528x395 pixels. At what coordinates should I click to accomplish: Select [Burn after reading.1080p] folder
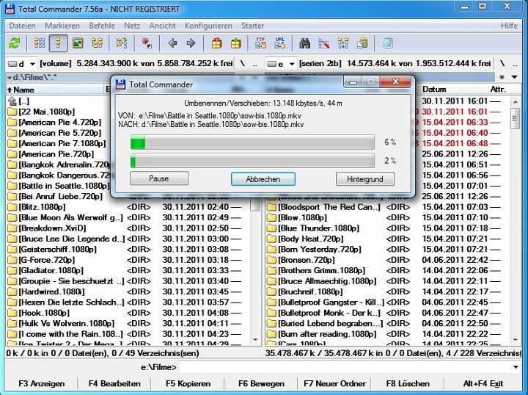click(x=327, y=334)
